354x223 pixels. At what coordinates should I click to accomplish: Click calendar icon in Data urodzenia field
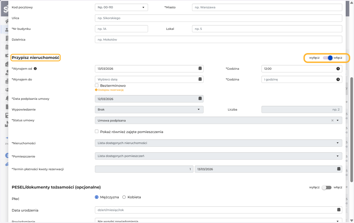click(339, 210)
